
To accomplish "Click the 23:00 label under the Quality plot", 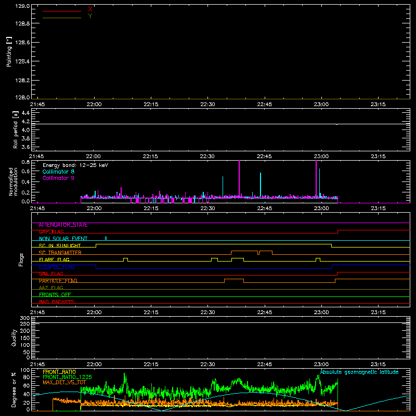I will tap(321, 365).
